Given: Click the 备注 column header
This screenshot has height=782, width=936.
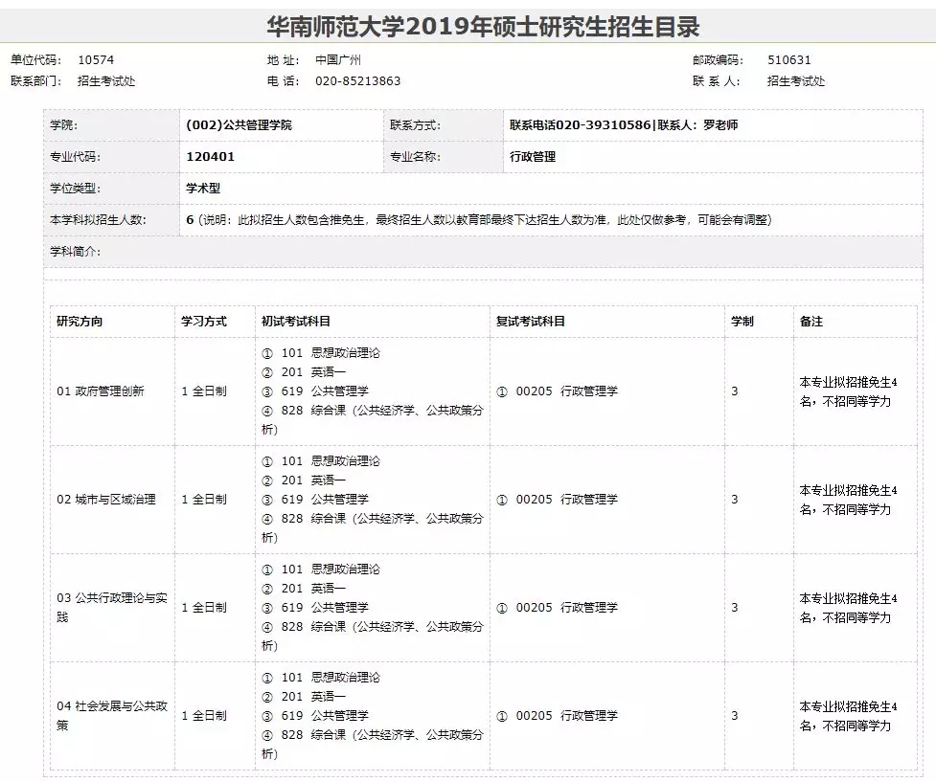Looking at the screenshot, I should (x=811, y=322).
